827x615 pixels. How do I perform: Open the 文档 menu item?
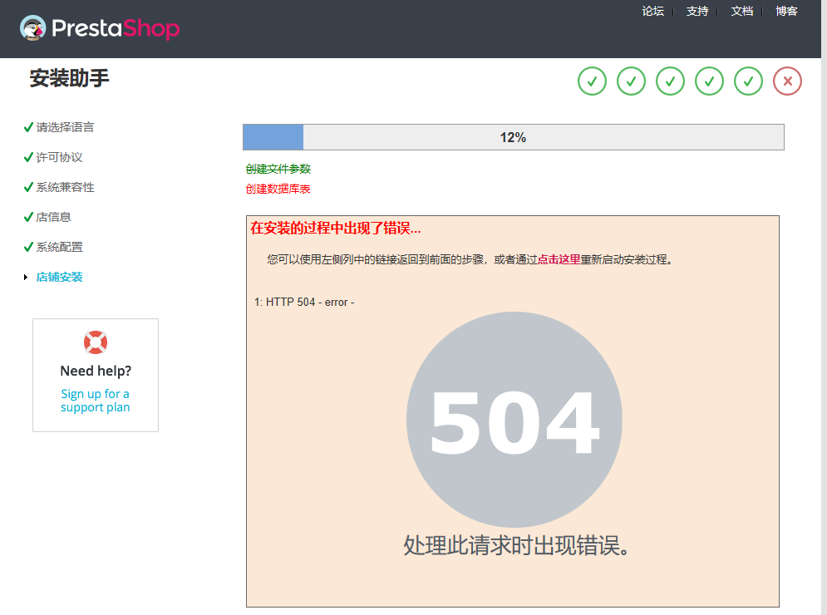tap(742, 12)
